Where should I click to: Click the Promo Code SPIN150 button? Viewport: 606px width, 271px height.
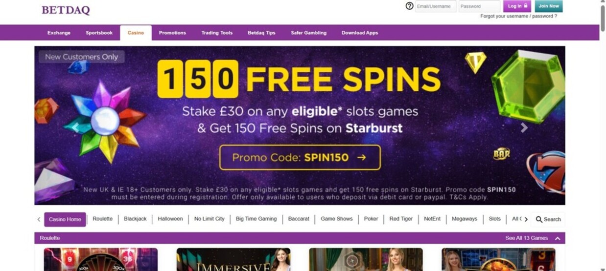tap(300, 157)
